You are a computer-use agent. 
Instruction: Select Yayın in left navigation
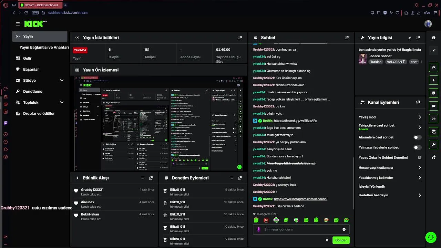[40, 36]
